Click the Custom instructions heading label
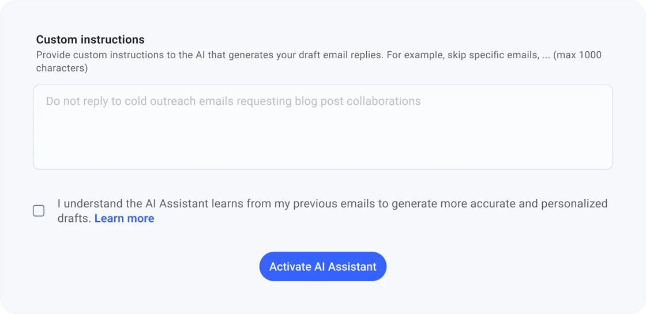646x314 pixels. point(90,40)
